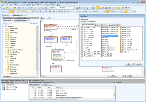Click Cancel in New Model dialog

139,64
